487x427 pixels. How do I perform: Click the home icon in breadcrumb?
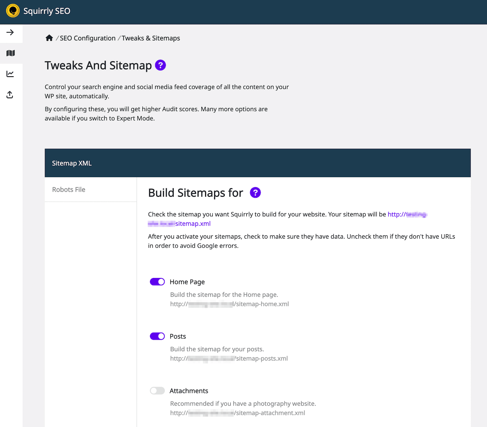click(49, 38)
